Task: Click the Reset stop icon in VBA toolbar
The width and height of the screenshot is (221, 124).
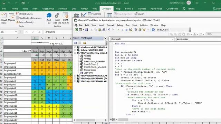Action: point(126,30)
